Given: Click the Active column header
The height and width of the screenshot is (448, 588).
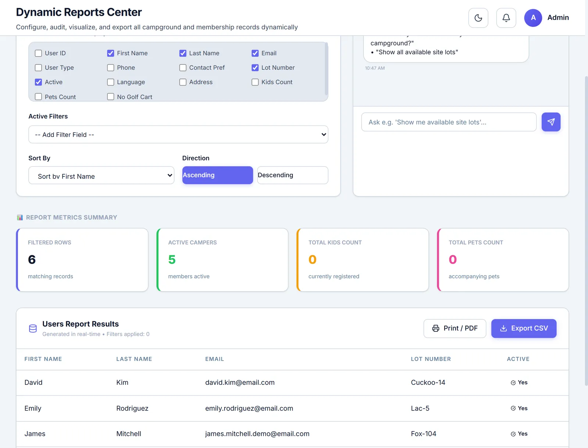Looking at the screenshot, I should [x=518, y=359].
